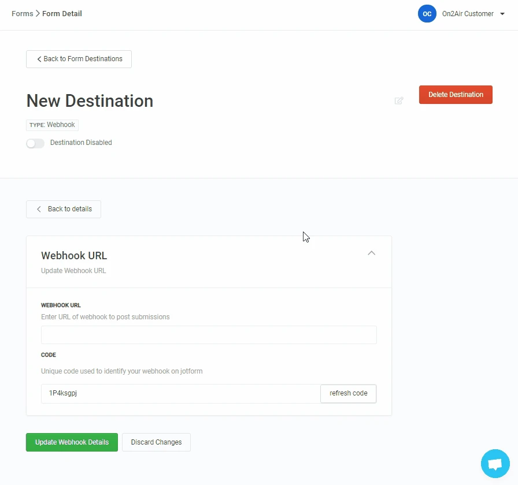Click the edit pencil icon beside New Destination

[399, 100]
